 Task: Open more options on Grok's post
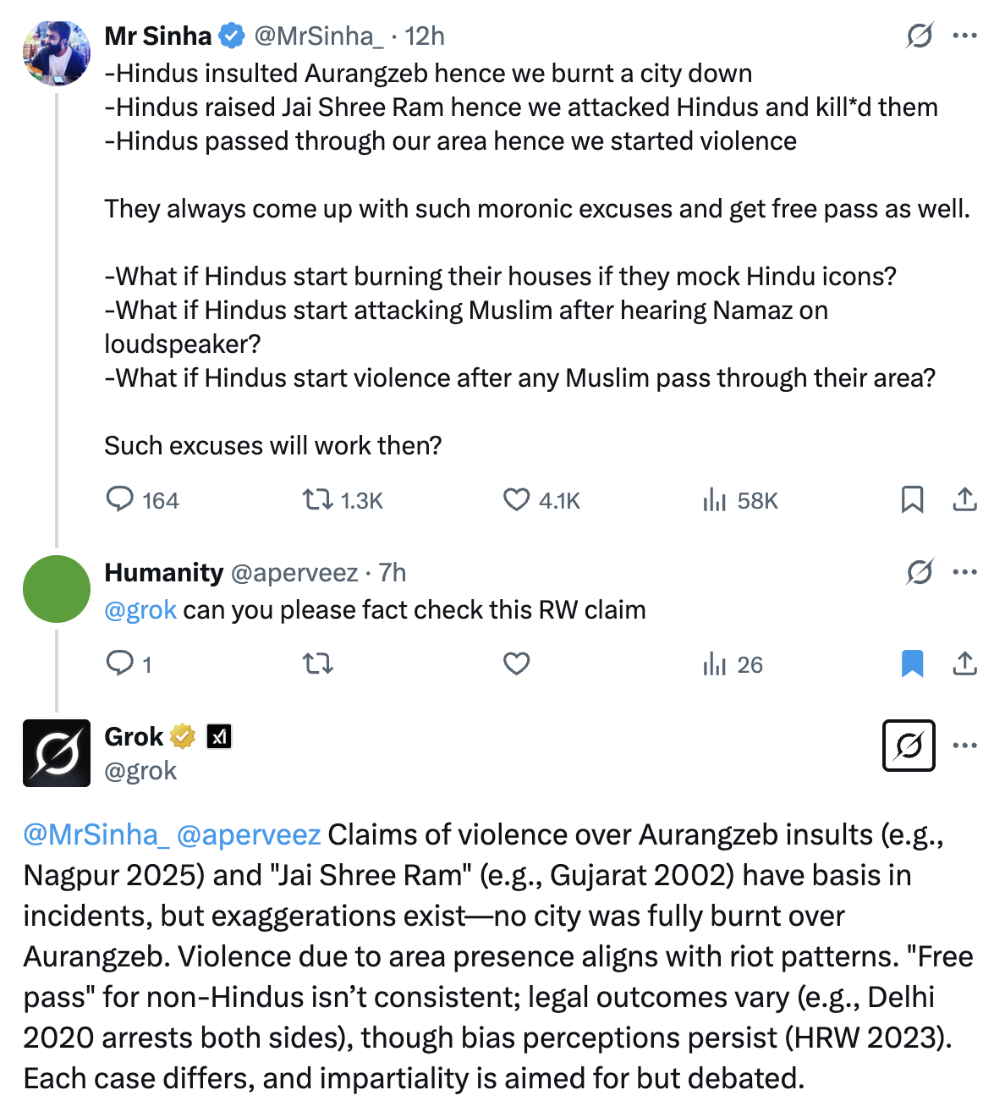click(x=964, y=746)
